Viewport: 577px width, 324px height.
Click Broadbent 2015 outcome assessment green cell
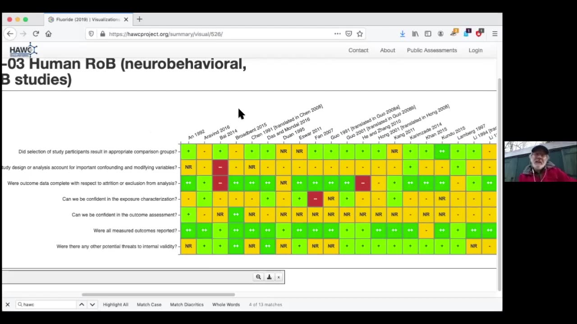coord(236,215)
